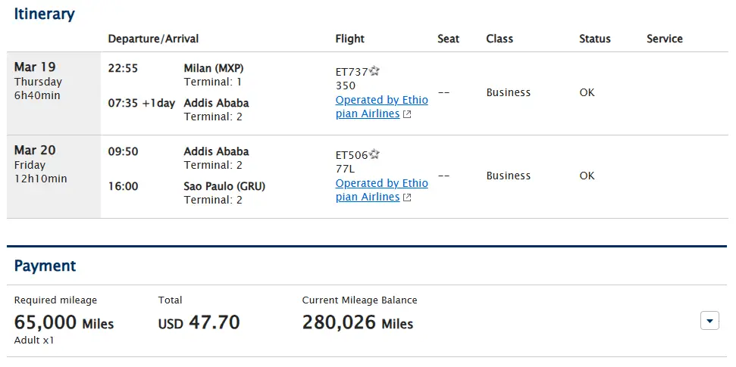Click the Star Alliance icon beside ET506

point(374,154)
